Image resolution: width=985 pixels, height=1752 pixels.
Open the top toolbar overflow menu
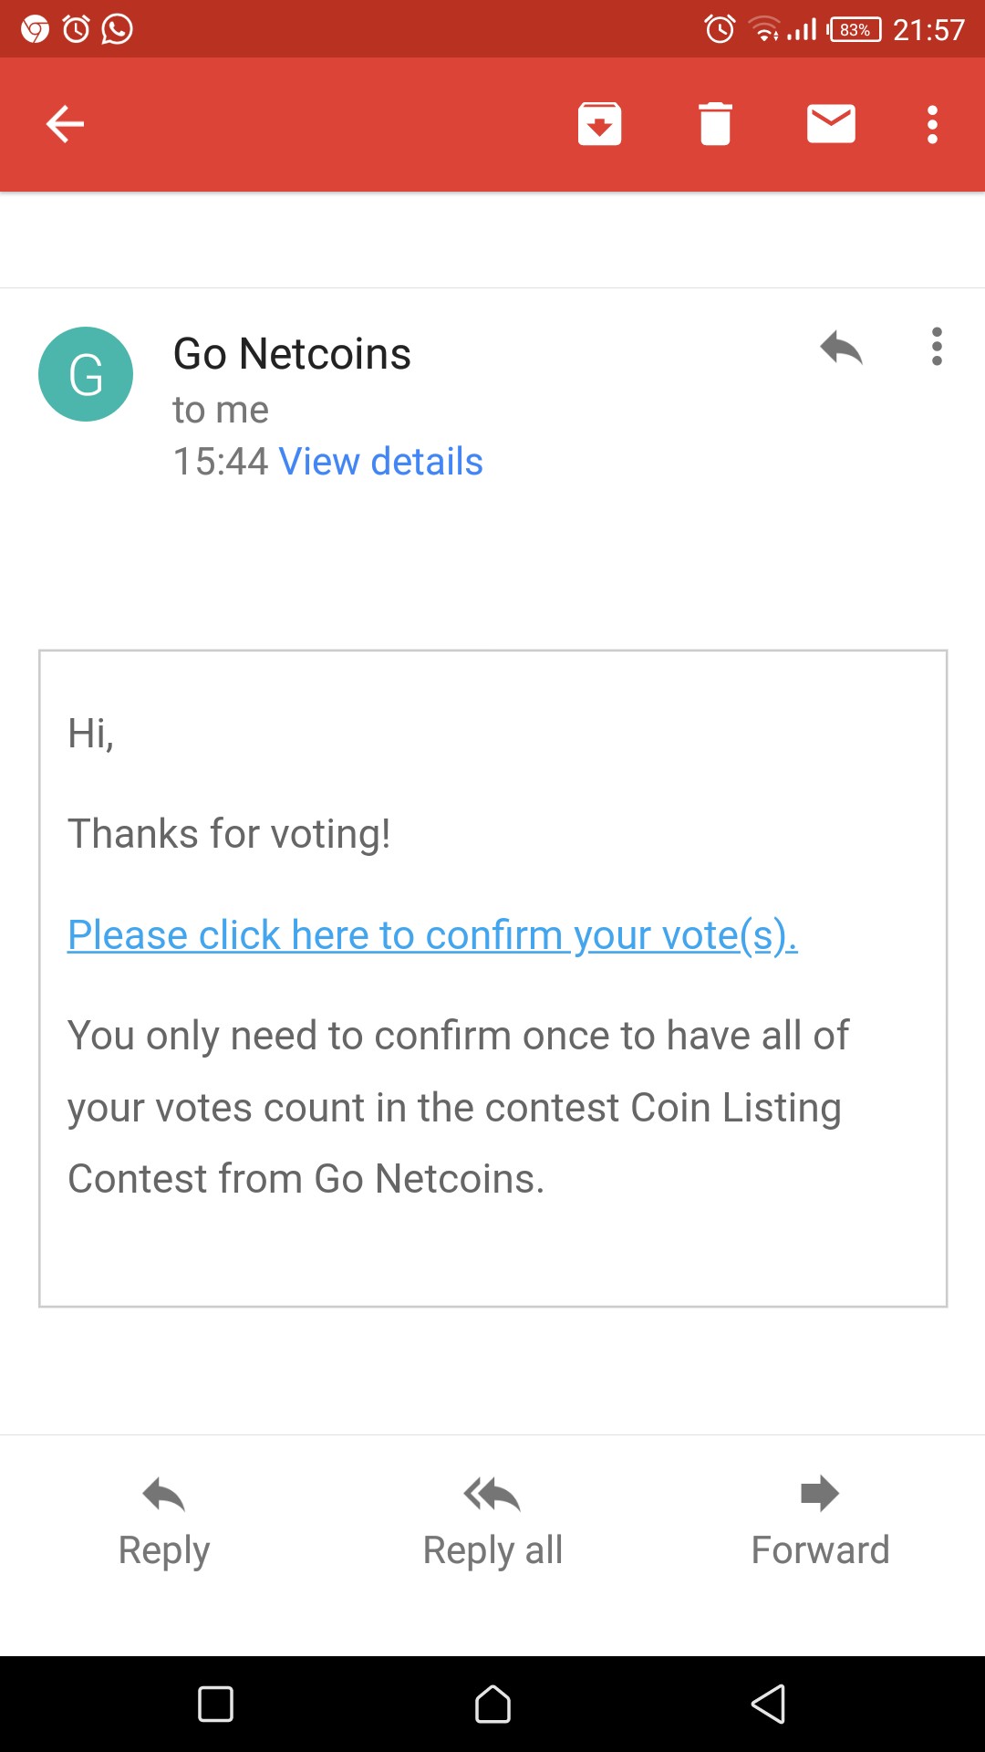[x=932, y=124]
